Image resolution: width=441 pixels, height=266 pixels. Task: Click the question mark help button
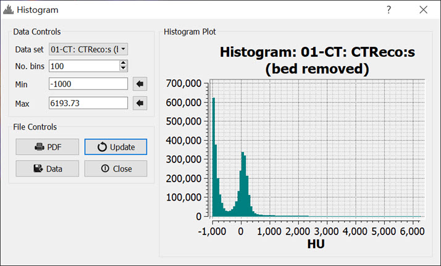pyautogui.click(x=388, y=10)
